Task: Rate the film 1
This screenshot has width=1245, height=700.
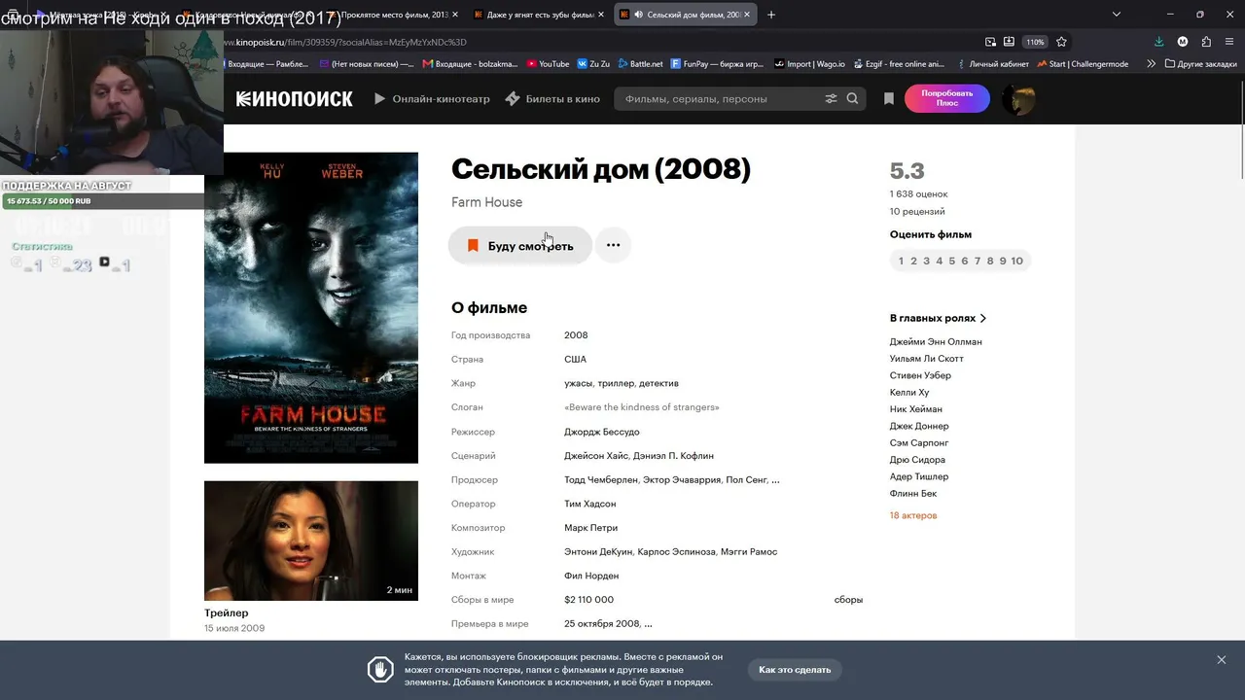Action: click(902, 261)
